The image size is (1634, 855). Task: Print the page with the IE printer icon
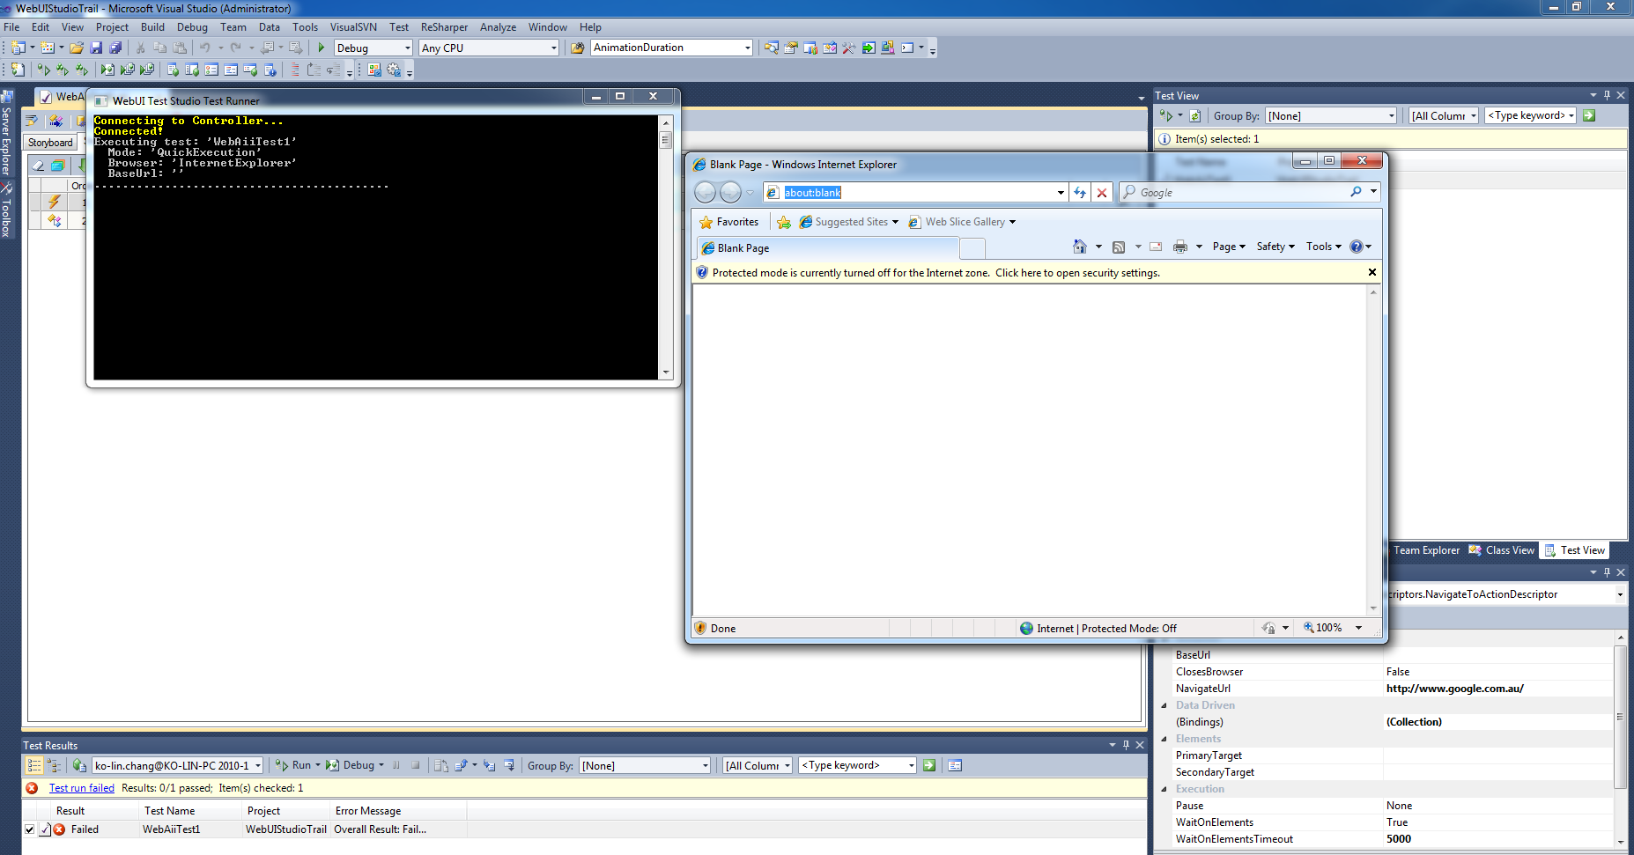pos(1180,247)
